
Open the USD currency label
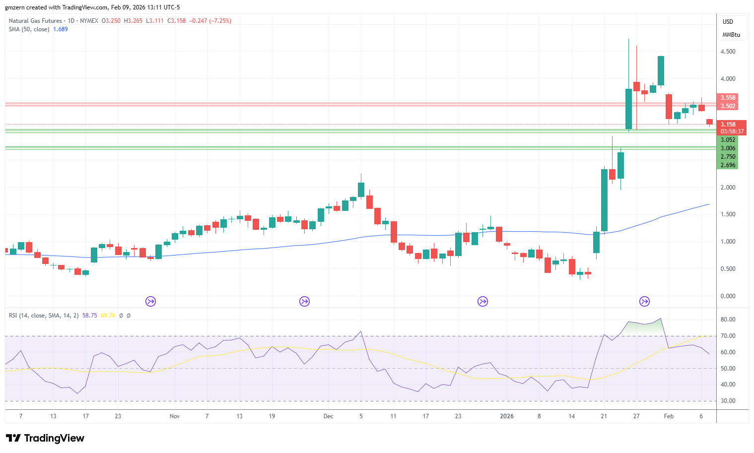point(728,22)
